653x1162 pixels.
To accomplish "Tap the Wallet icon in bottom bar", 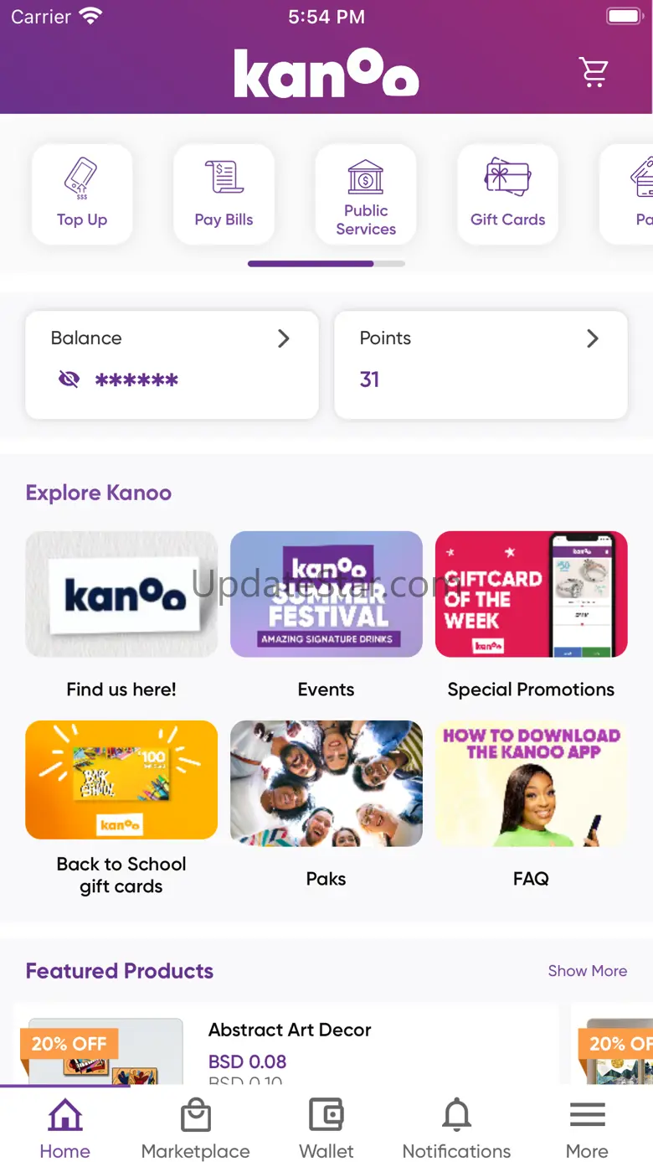I will 326,1115.
